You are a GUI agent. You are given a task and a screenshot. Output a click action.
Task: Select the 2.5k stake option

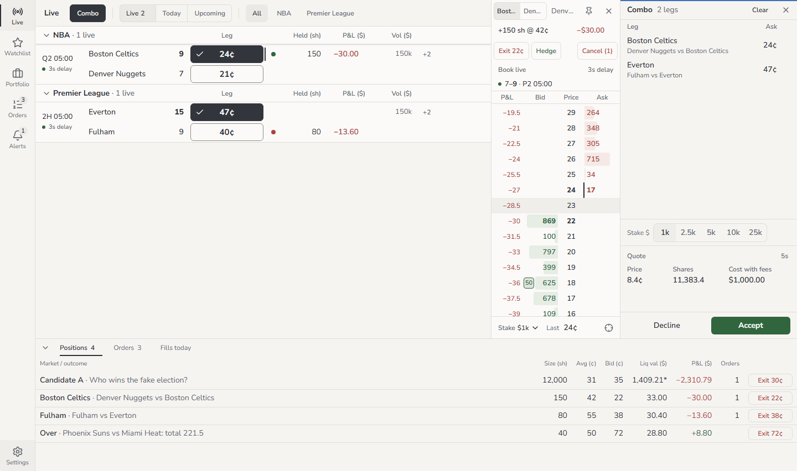point(688,233)
